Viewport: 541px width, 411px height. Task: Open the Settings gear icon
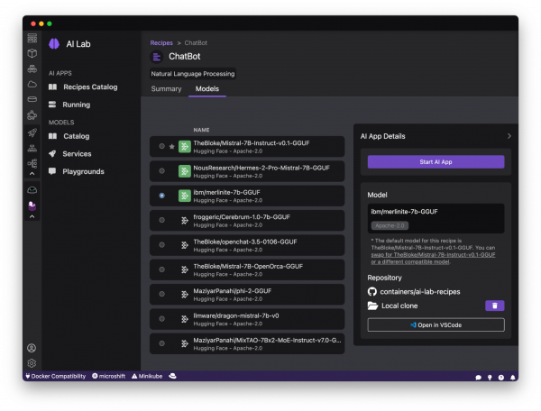pos(32,363)
